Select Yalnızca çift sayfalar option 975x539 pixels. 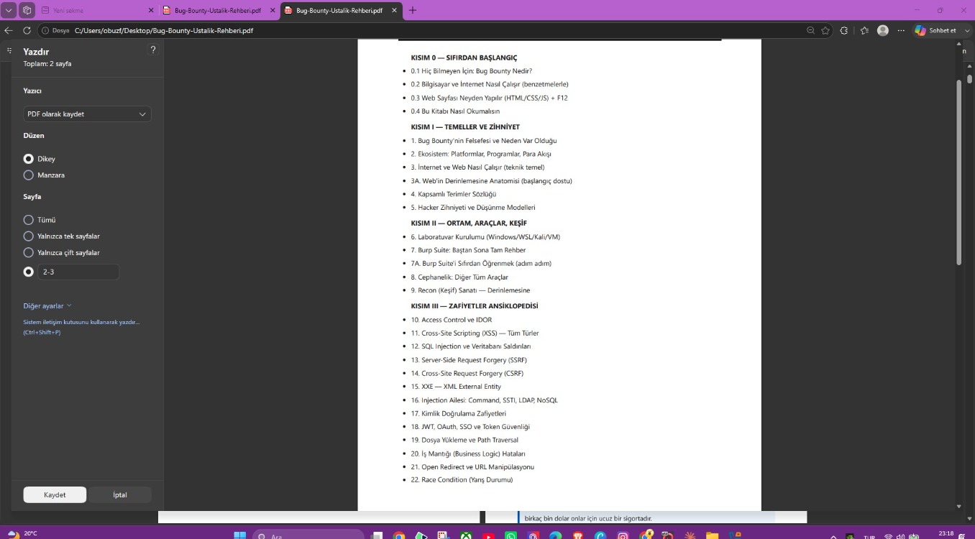click(29, 253)
